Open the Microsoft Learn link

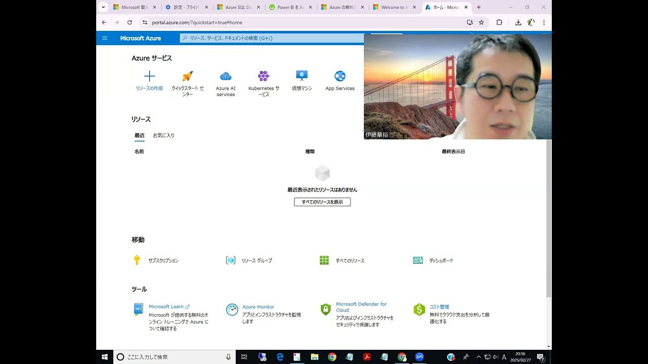click(169, 306)
